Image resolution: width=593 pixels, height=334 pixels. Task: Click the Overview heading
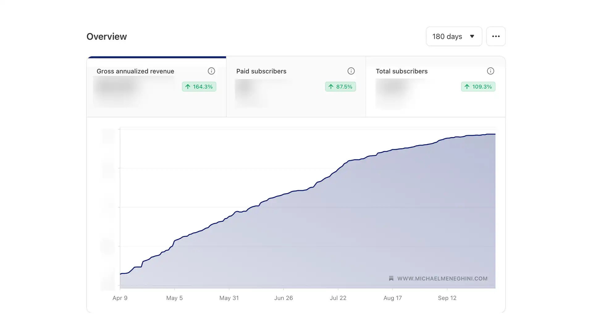click(x=107, y=36)
